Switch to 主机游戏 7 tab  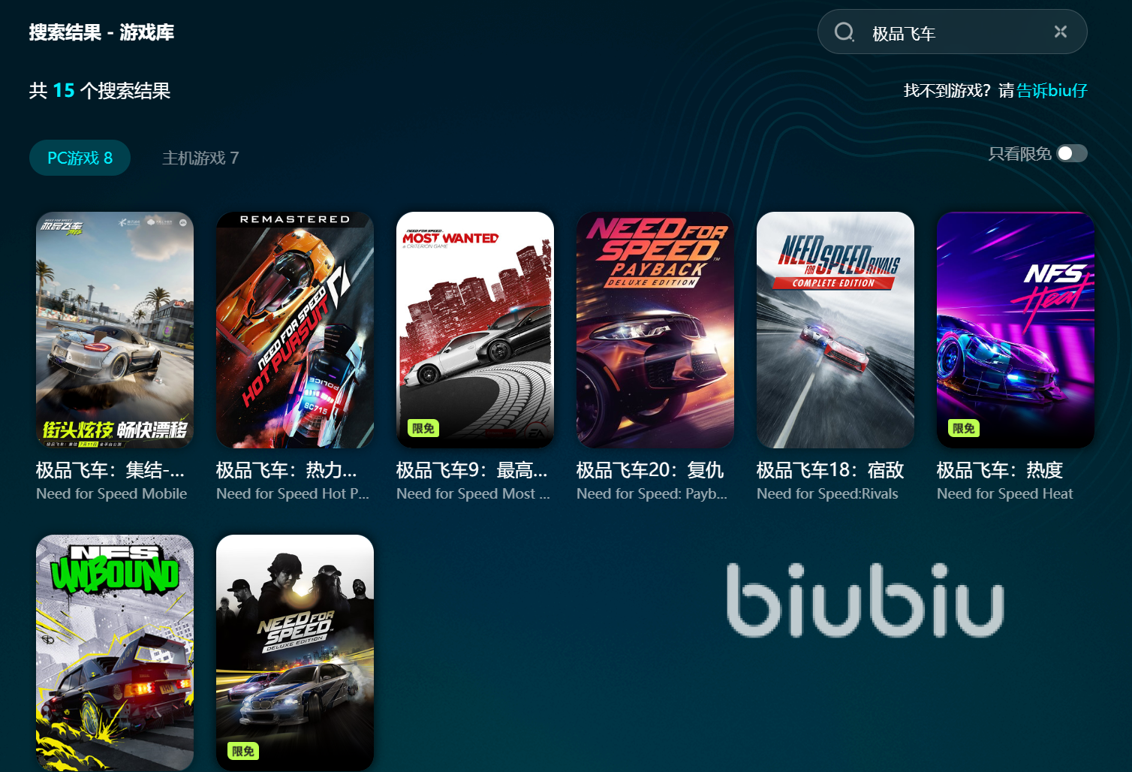coord(200,158)
